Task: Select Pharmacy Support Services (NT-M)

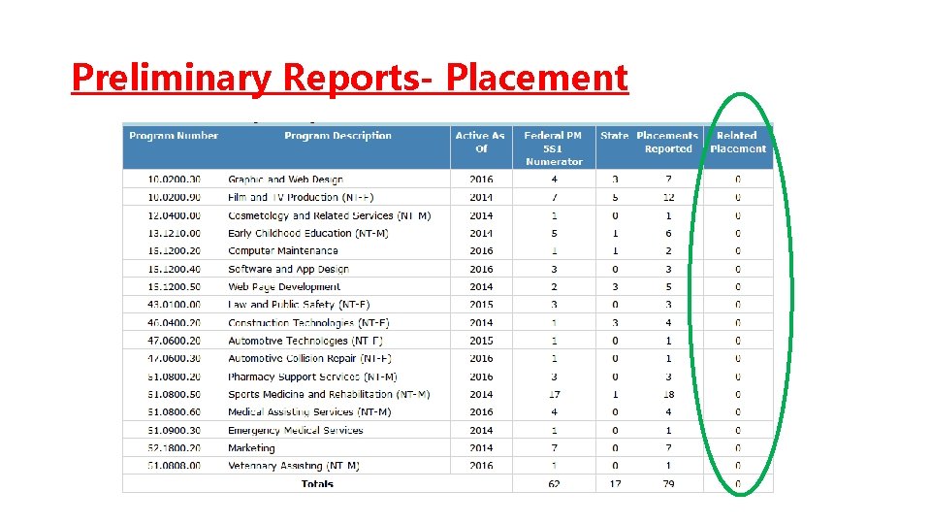Action: (x=313, y=377)
